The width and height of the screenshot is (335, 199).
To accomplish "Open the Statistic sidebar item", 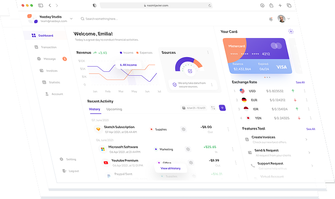I will click(51, 82).
